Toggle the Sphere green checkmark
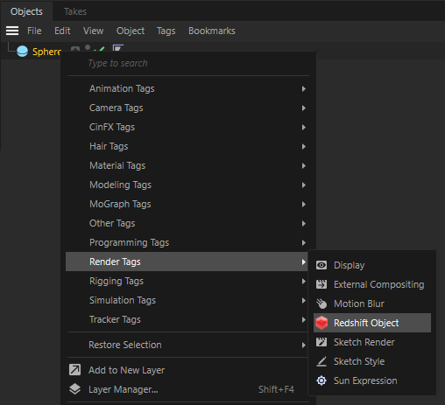This screenshot has height=405, width=445. point(102,49)
